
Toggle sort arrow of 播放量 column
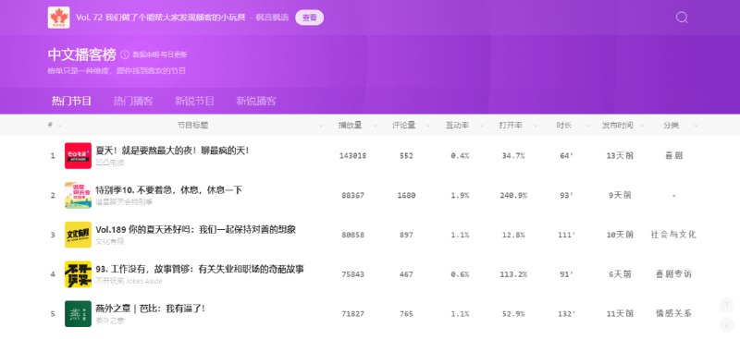click(x=376, y=126)
